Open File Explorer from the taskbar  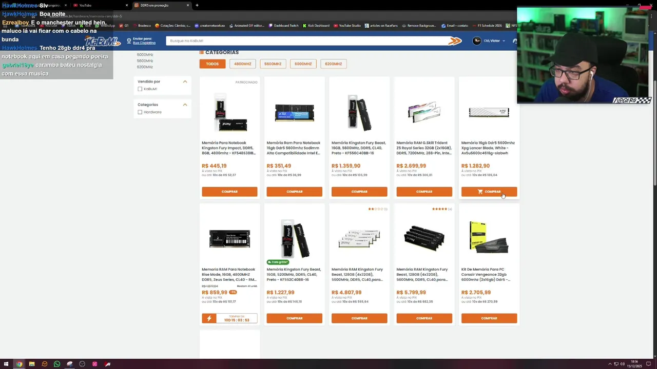coord(31,364)
